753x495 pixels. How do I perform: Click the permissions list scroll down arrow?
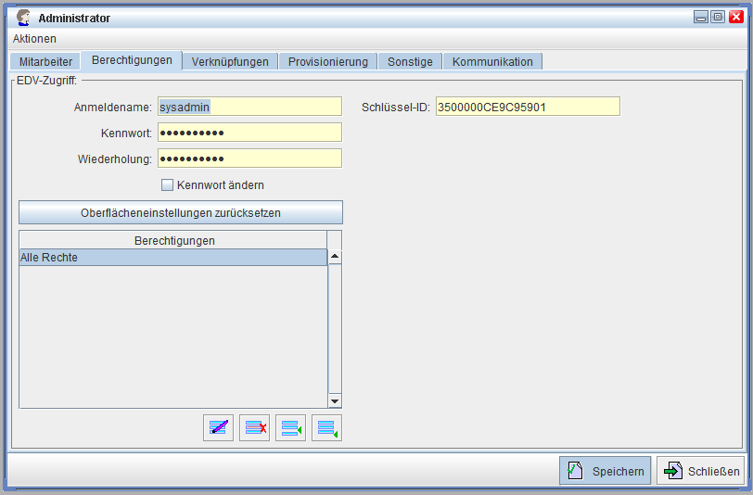[335, 400]
